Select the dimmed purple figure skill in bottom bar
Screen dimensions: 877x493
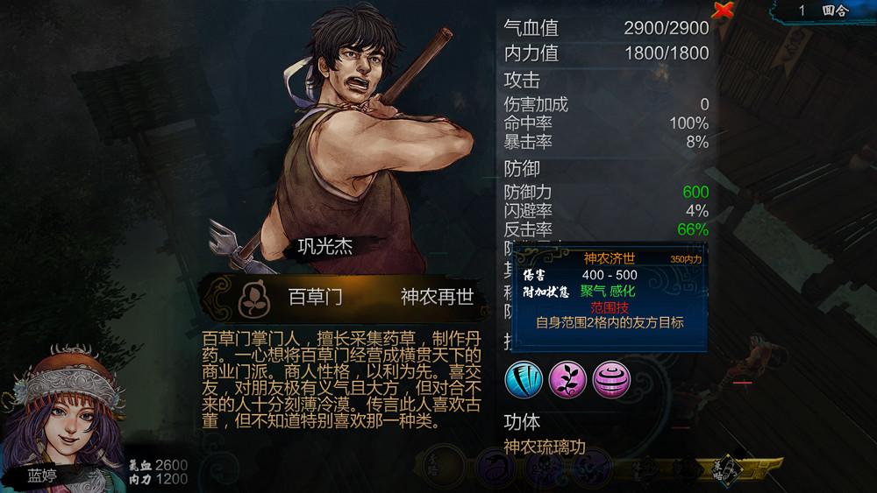tap(545, 468)
